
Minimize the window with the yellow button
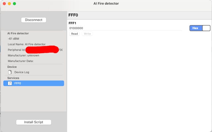point(9,4)
